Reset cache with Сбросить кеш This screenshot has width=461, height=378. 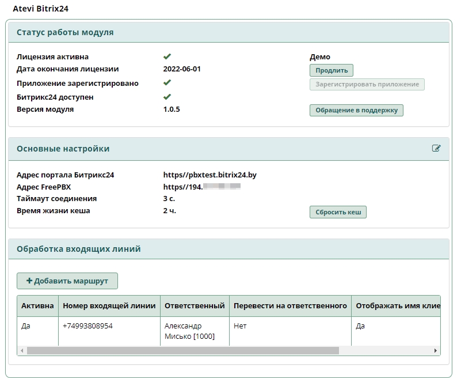tap(338, 212)
